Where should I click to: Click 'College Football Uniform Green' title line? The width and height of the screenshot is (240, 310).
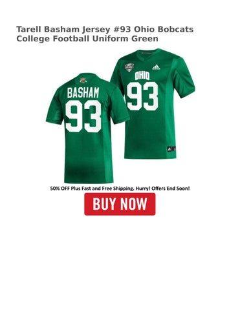point(87,39)
